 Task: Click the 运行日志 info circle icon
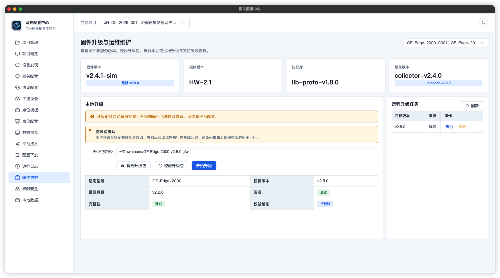point(17,166)
